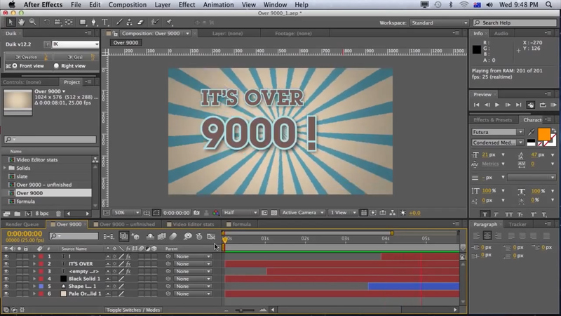Open Parent dropdown for Black Solid 1
The height and width of the screenshot is (316, 561).
[192, 279]
